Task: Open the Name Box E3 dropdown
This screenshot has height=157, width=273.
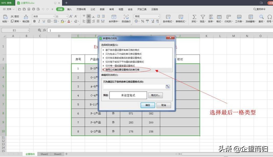Action: (x=28, y=30)
